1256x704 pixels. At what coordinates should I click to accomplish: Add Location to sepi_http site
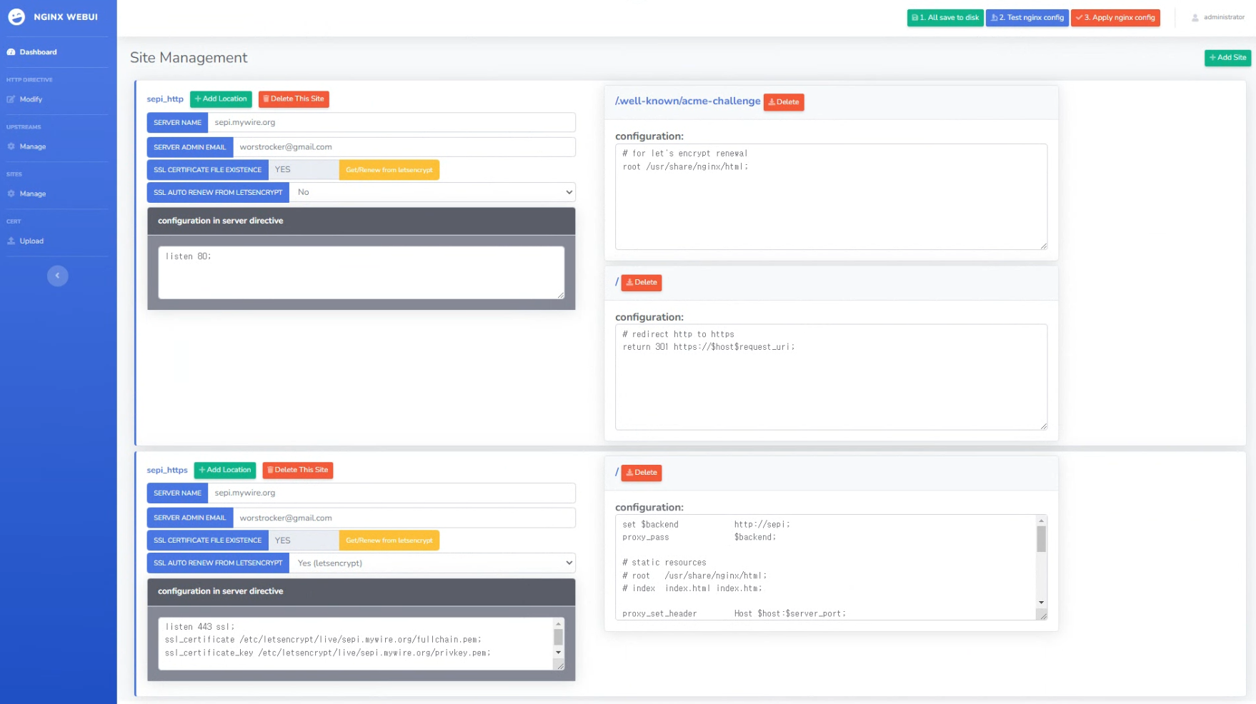tap(221, 99)
